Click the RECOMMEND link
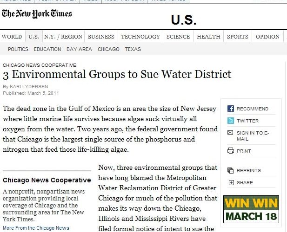 [253, 109]
